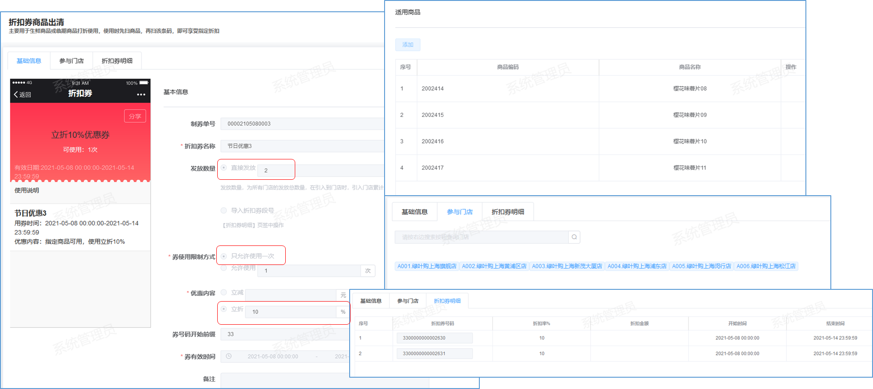Click store tag A006.绿叶购上海松江店

coord(766,266)
